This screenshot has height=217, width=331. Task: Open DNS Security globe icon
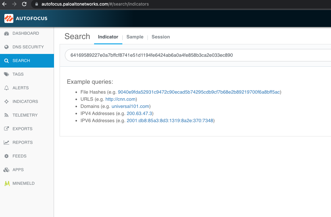pos(6,47)
